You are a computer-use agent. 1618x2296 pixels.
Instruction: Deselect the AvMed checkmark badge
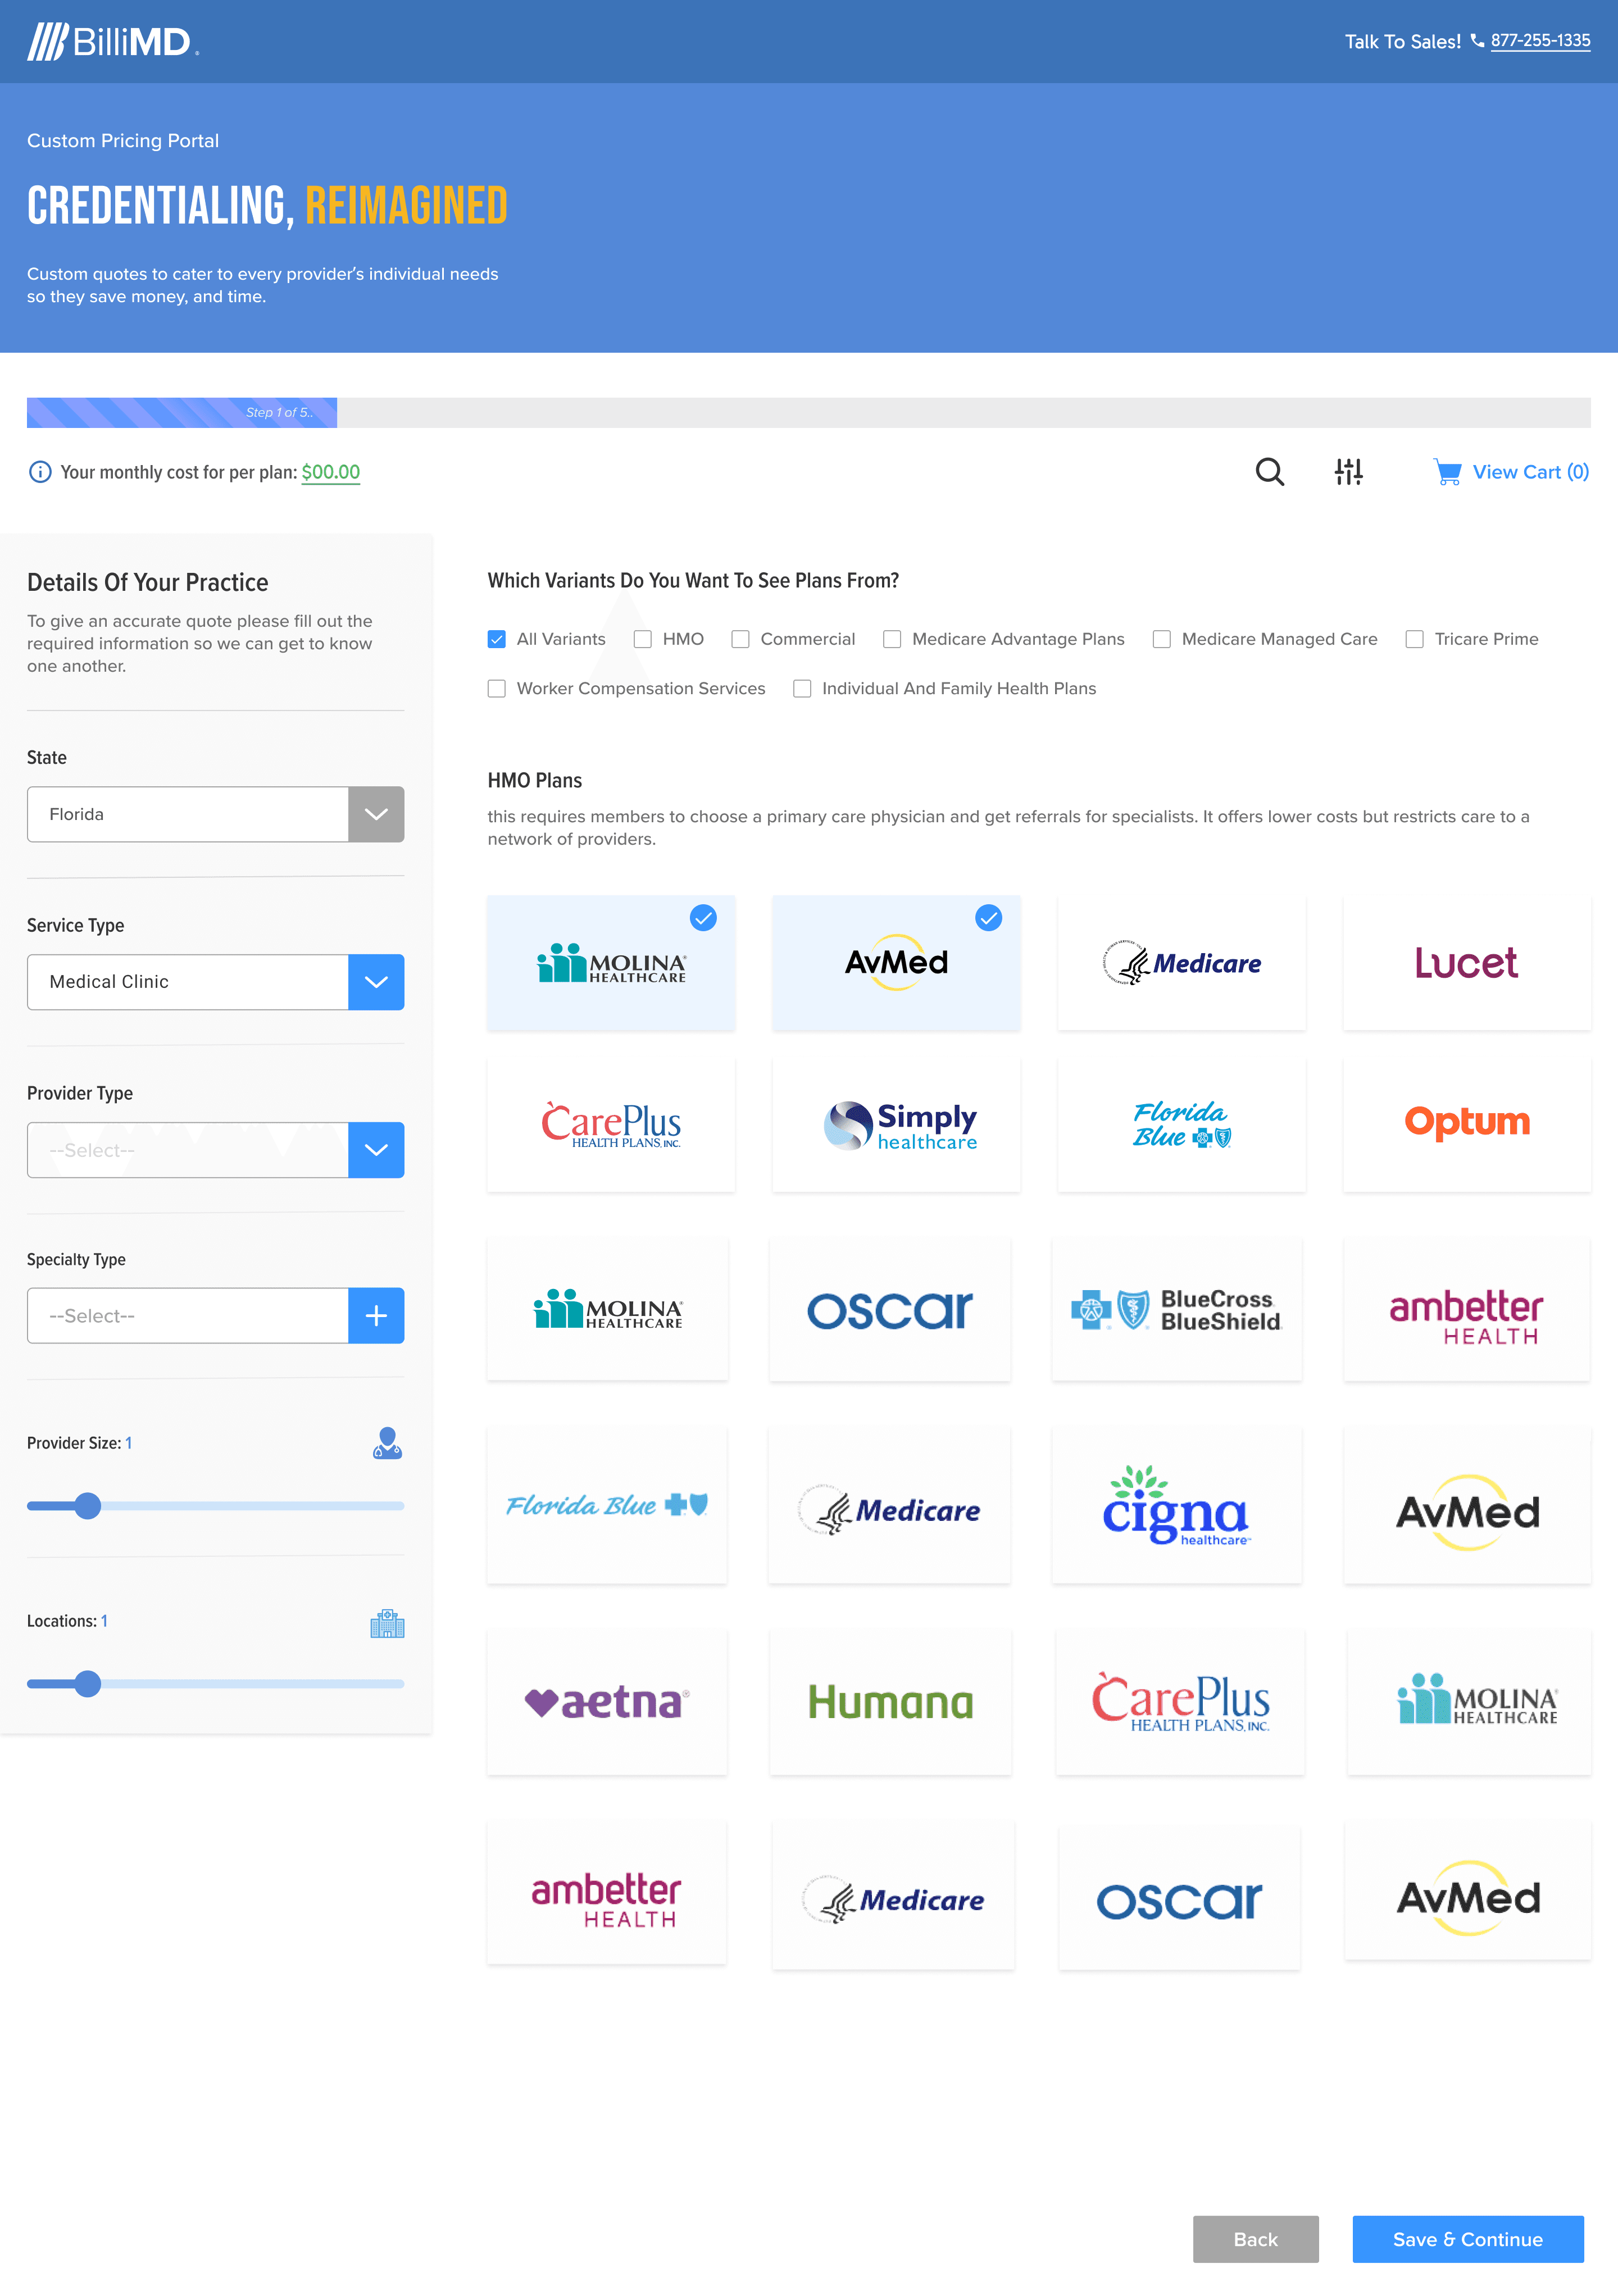pos(988,918)
